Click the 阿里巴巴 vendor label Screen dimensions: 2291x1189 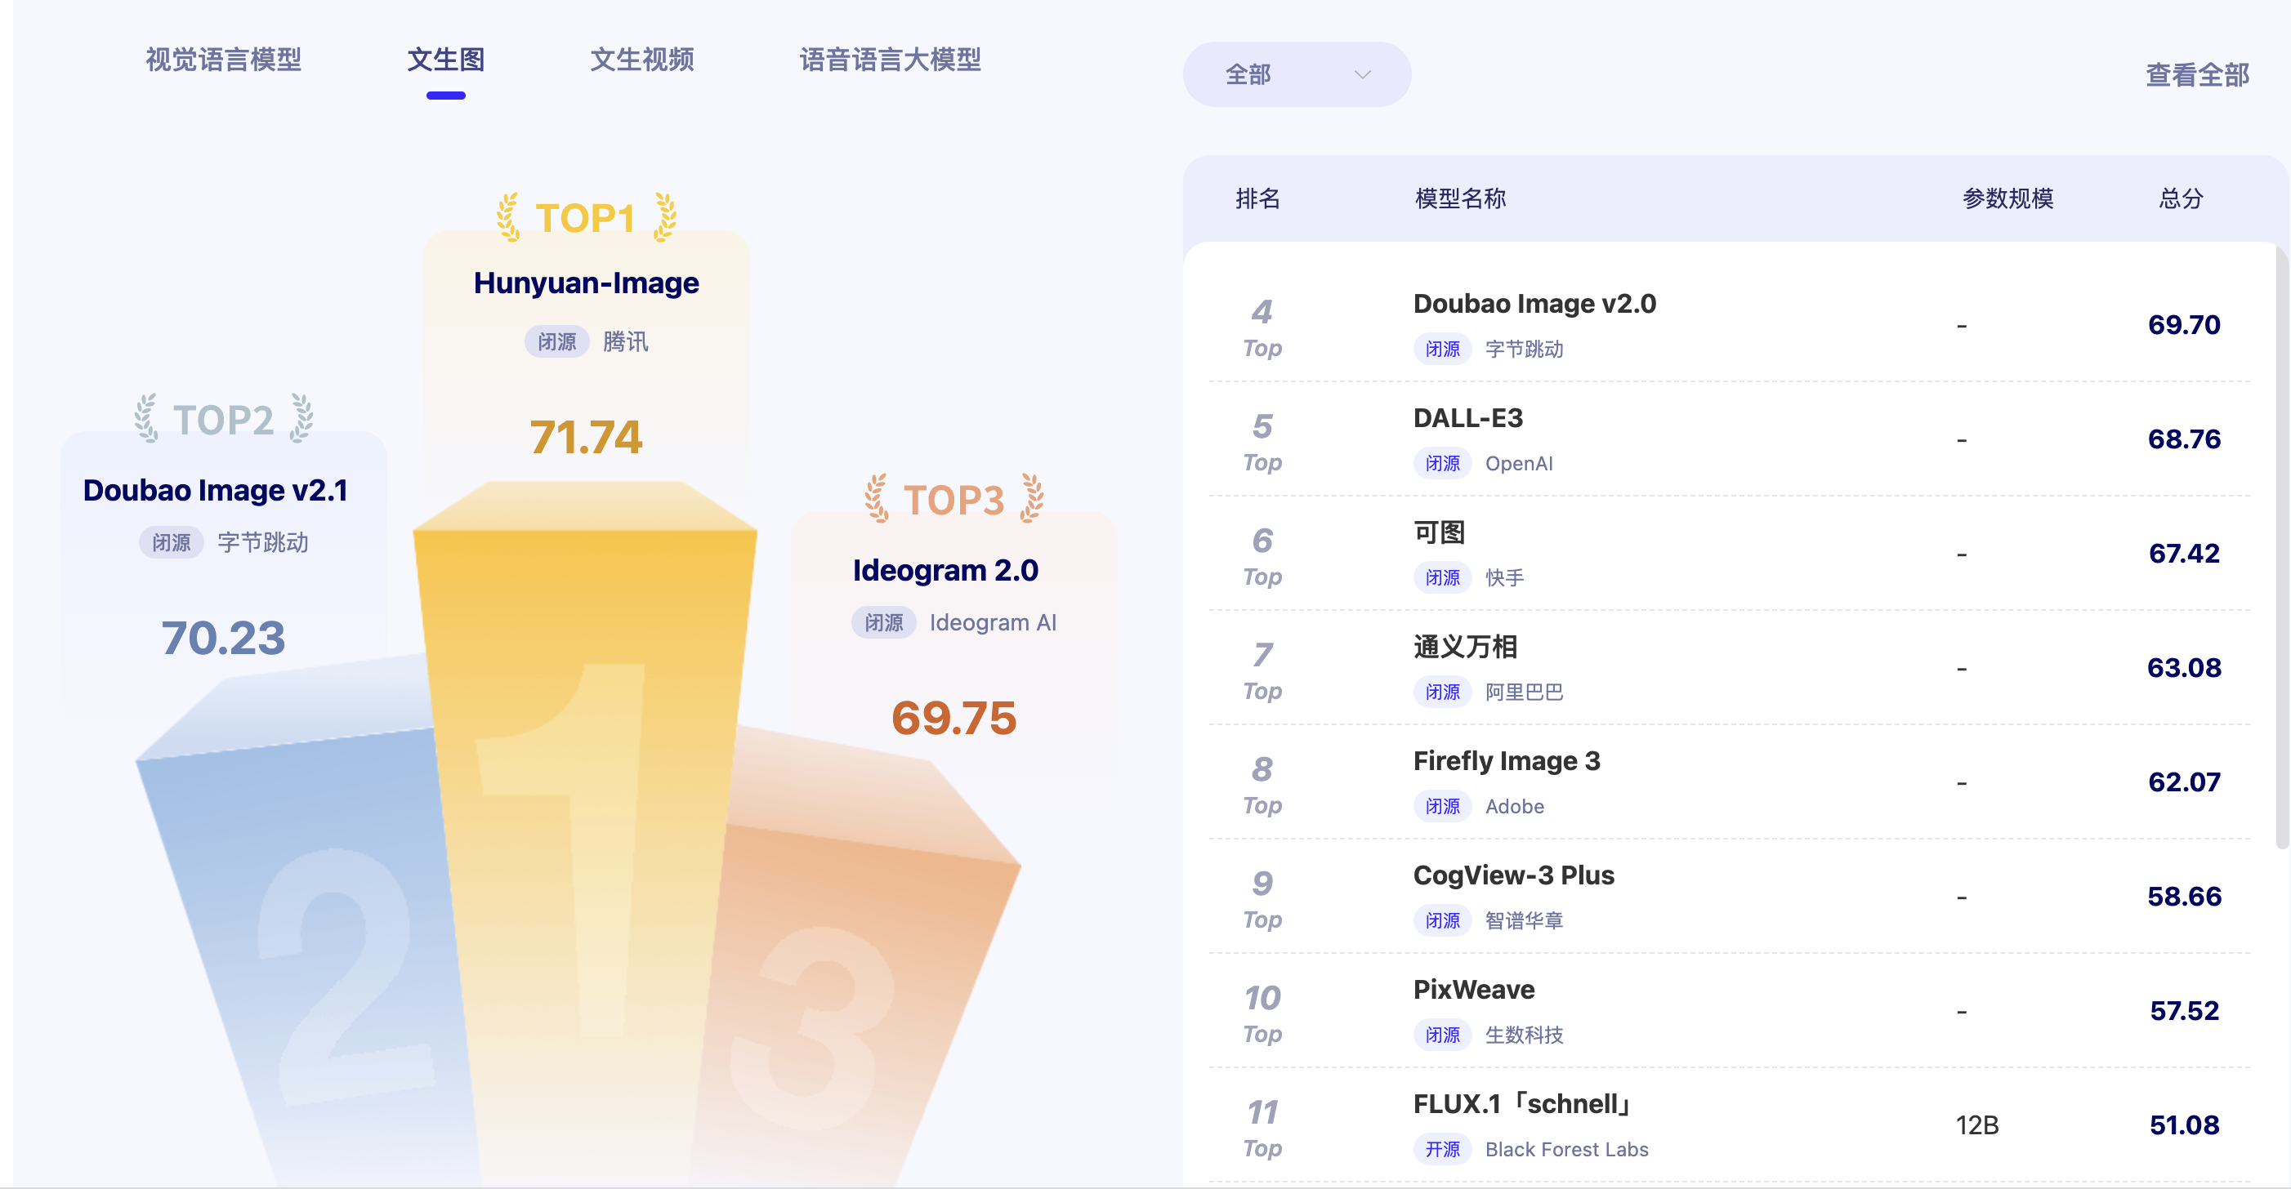pos(1525,692)
